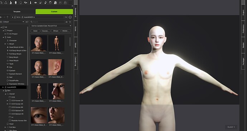Open the Console Log side tab
Screen dimensions: 247x131
76,61
